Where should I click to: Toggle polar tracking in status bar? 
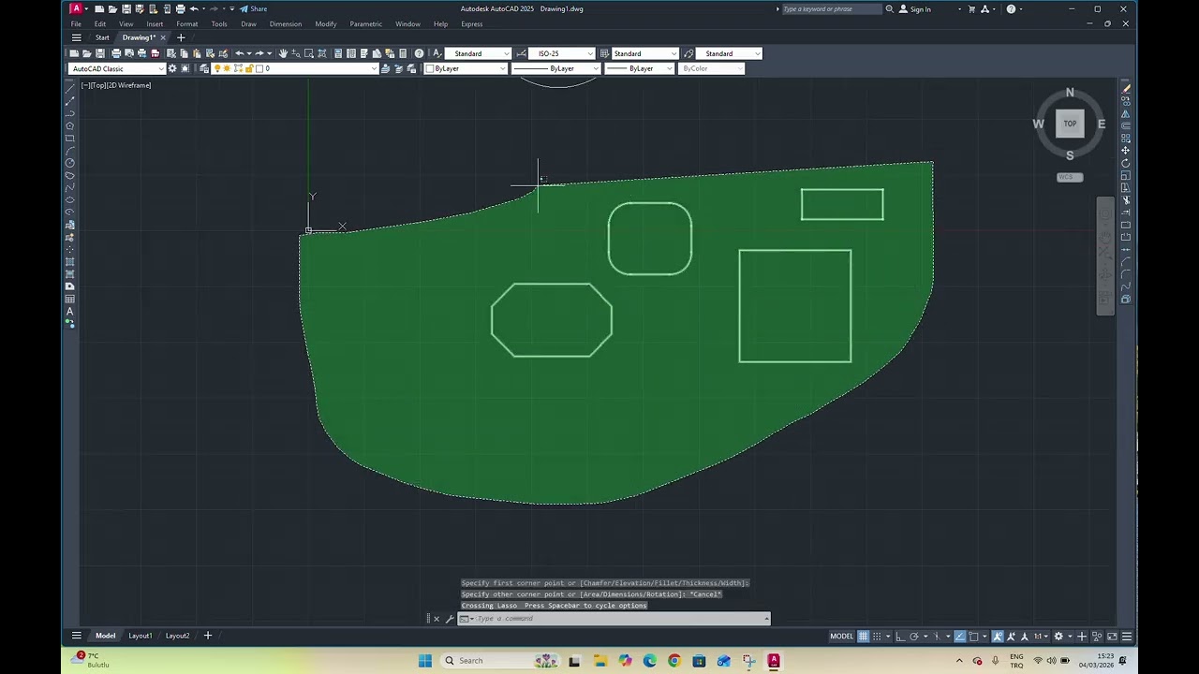pyautogui.click(x=914, y=637)
